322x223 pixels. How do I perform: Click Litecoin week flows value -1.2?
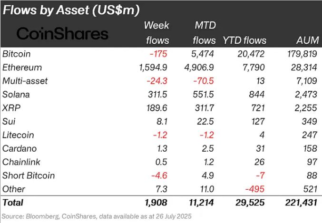(x=160, y=135)
